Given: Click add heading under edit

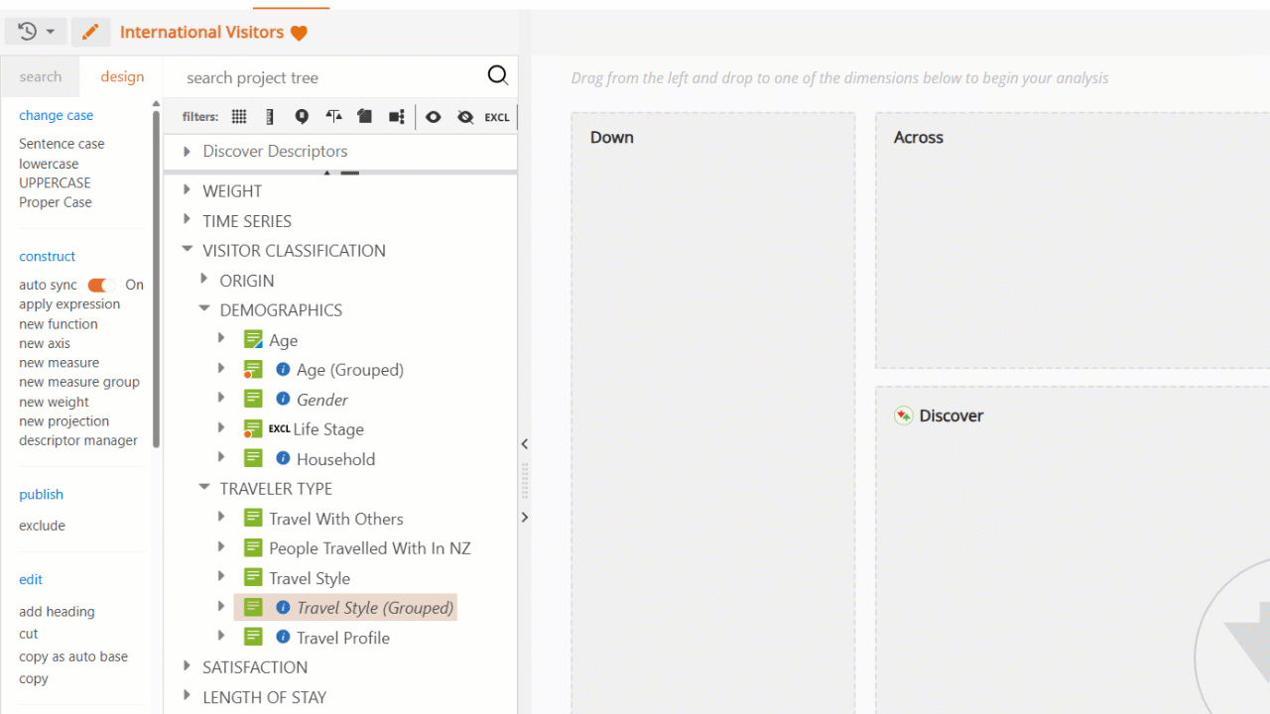Looking at the screenshot, I should 57,612.
